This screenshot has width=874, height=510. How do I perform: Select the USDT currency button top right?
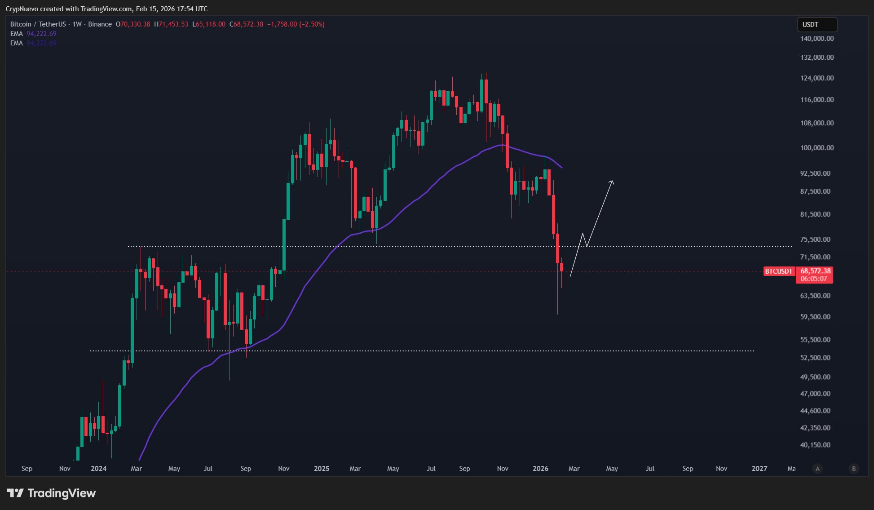(817, 25)
